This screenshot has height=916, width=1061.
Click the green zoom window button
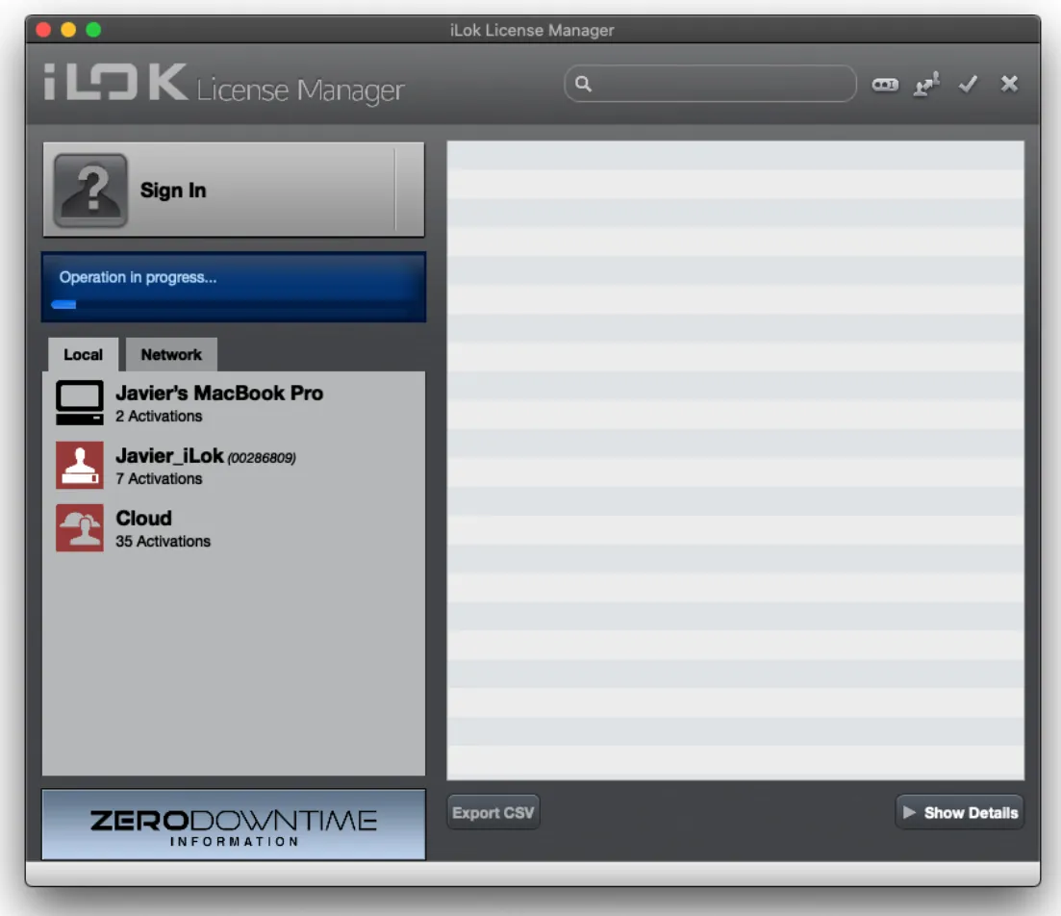point(94,30)
